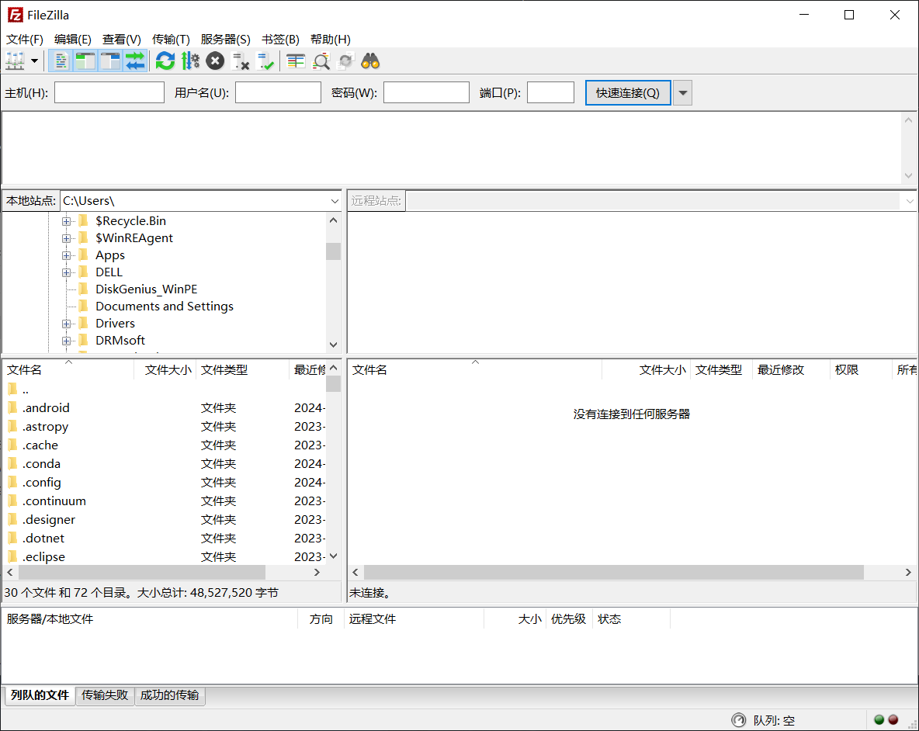Refresh file and folder lists

point(165,61)
